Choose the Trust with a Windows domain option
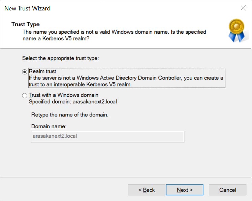 click(x=25, y=96)
